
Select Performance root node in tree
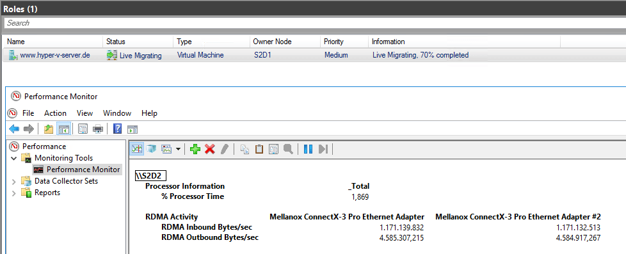click(44, 146)
